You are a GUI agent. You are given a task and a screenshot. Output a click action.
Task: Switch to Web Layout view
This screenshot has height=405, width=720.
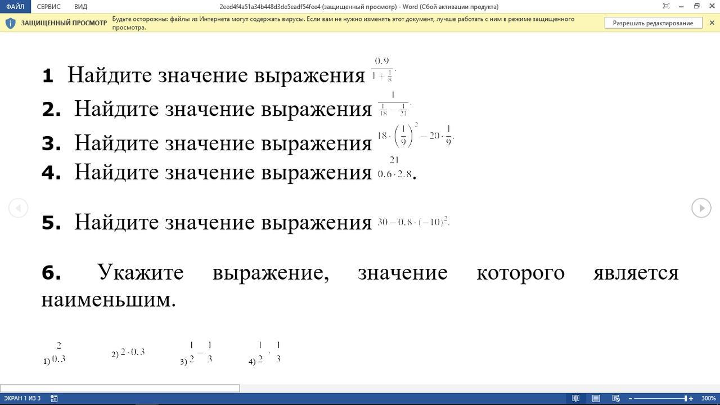pos(616,398)
